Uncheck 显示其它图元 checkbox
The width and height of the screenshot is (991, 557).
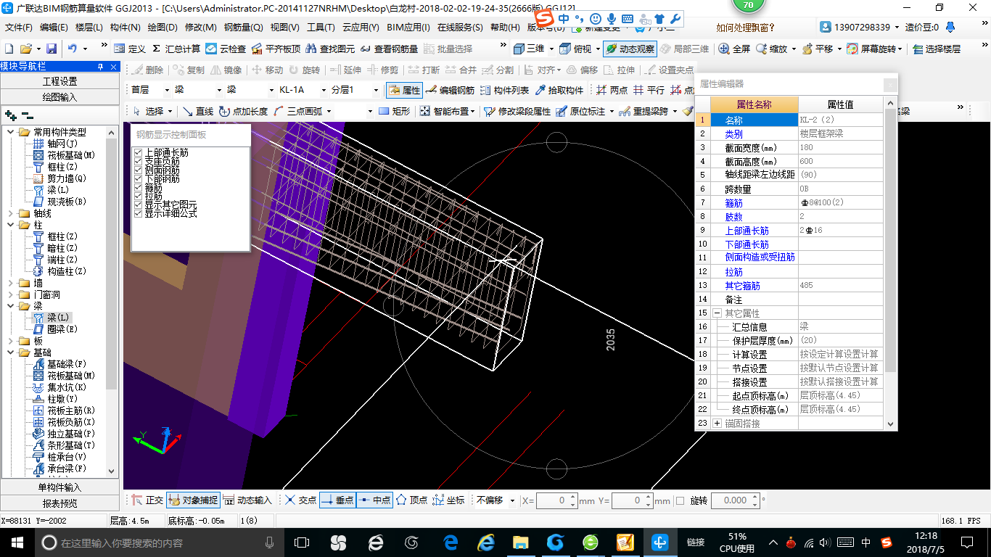tap(138, 205)
